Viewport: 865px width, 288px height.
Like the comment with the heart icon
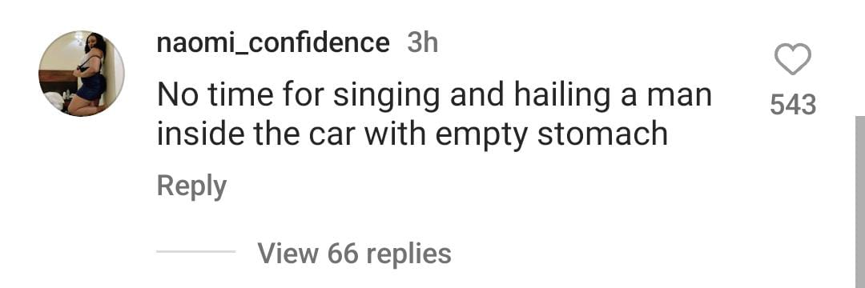coord(793,59)
